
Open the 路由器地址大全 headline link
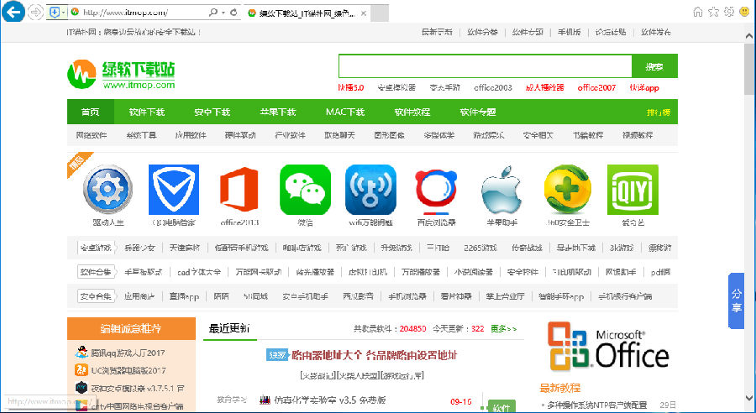pos(374,356)
